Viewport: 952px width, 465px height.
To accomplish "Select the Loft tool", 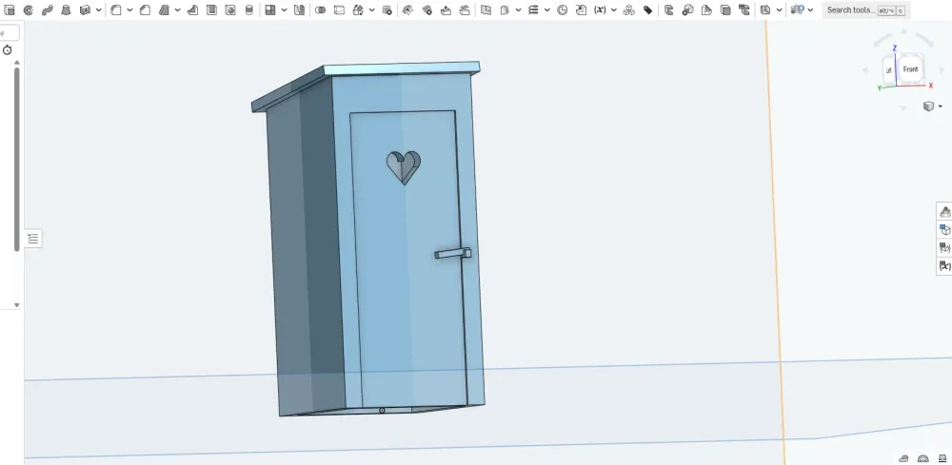I will coord(66,10).
